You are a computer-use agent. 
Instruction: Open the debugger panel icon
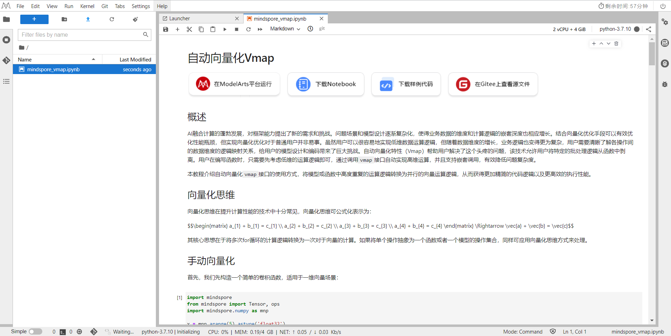(665, 84)
